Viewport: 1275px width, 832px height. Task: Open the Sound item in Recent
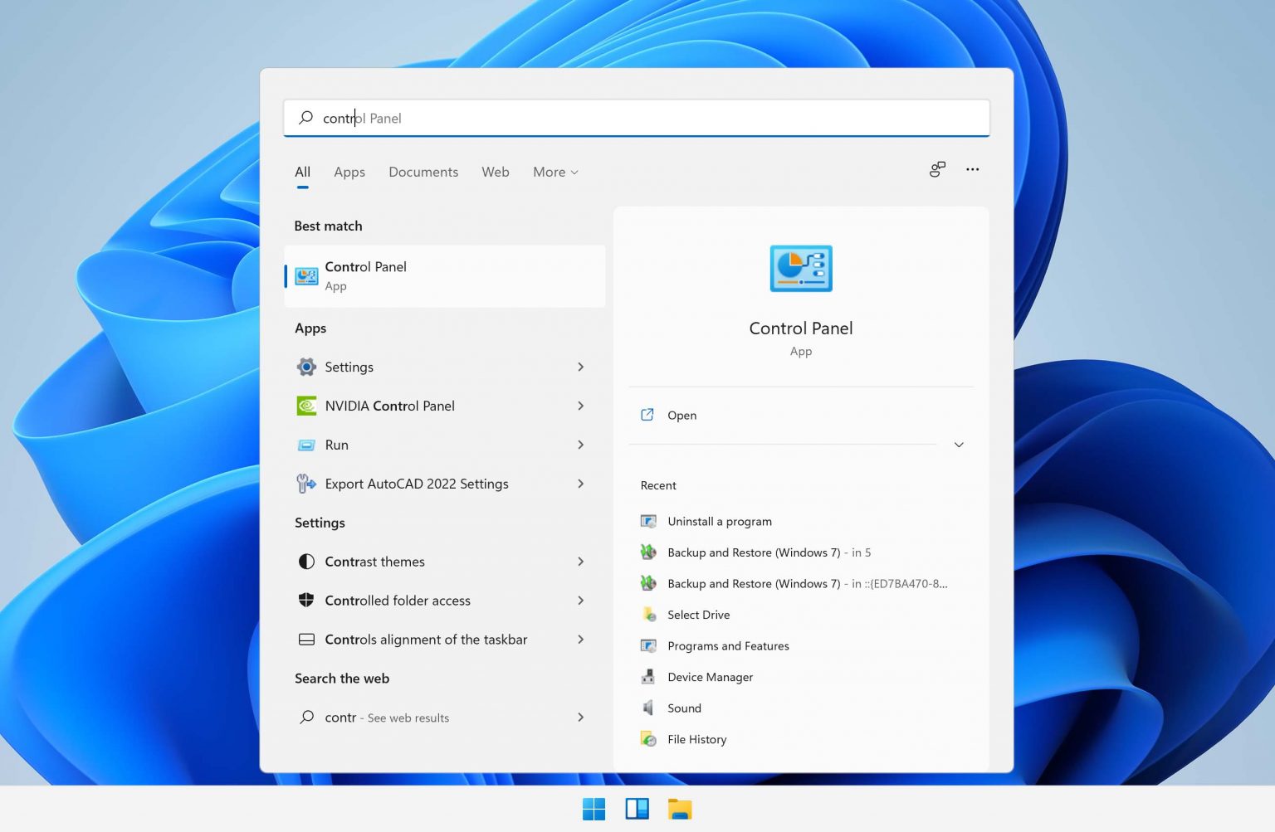684,708
